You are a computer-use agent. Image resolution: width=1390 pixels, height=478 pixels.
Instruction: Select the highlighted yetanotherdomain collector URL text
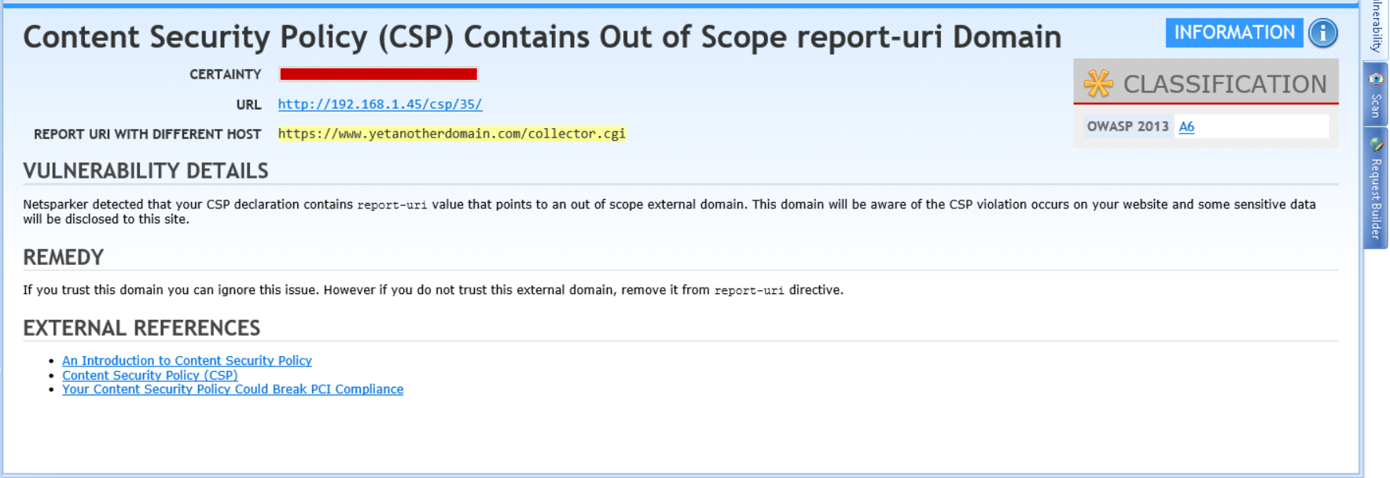pos(451,133)
